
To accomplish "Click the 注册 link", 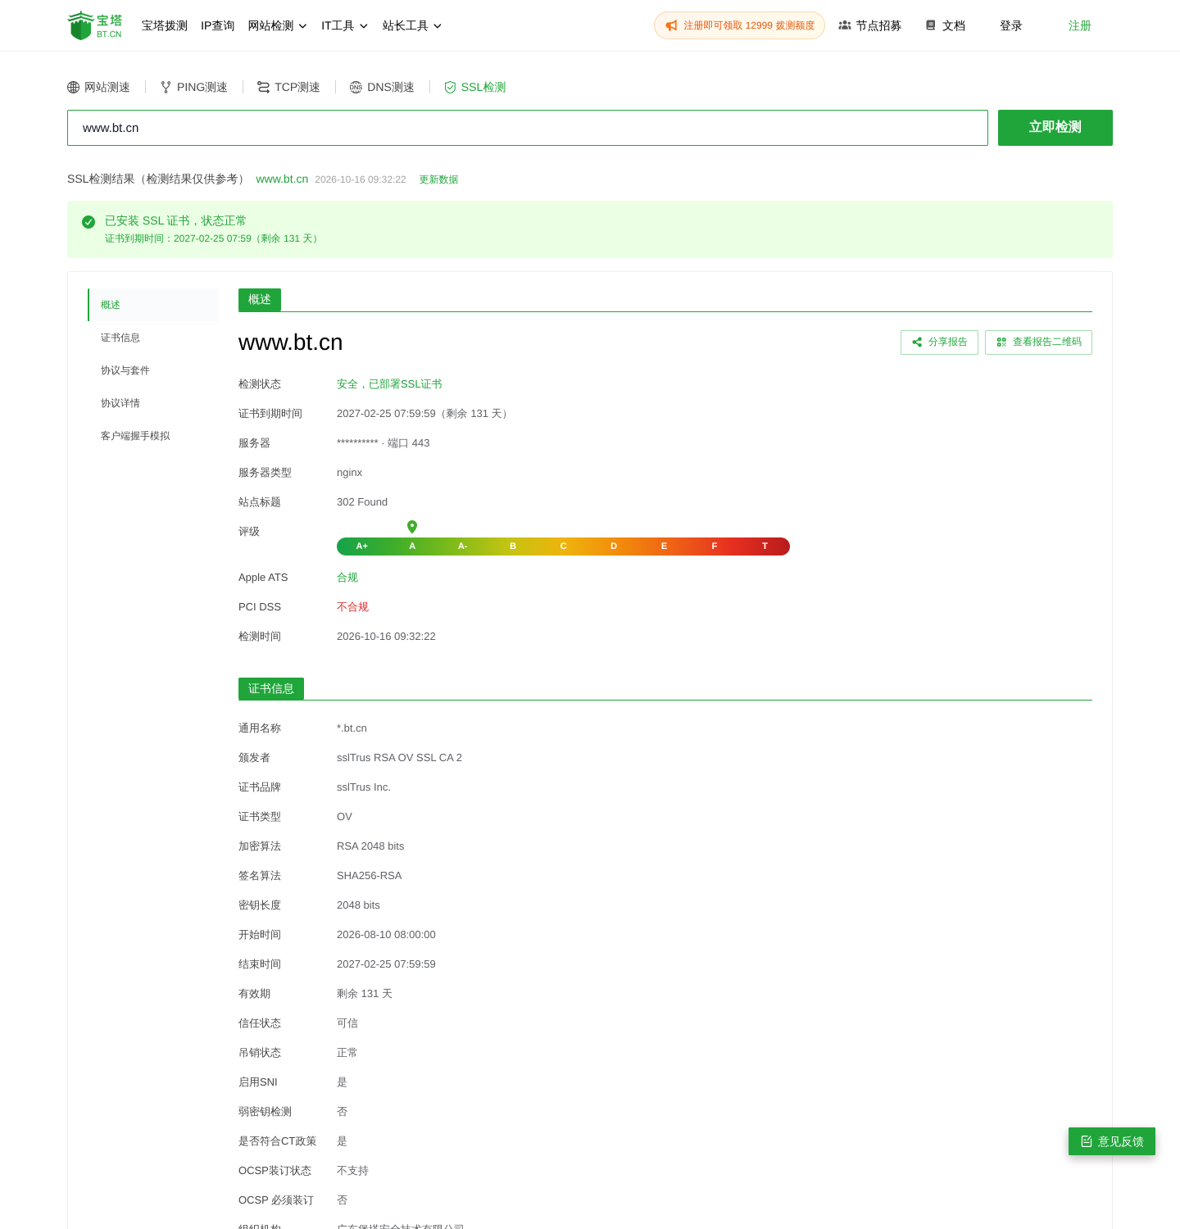I will pos(1080,26).
